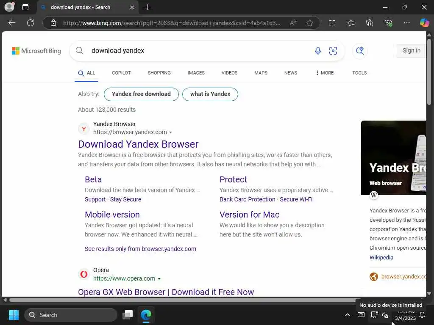434x325 pixels.
Task: Open Browser essentials heart icon
Action: point(388,23)
